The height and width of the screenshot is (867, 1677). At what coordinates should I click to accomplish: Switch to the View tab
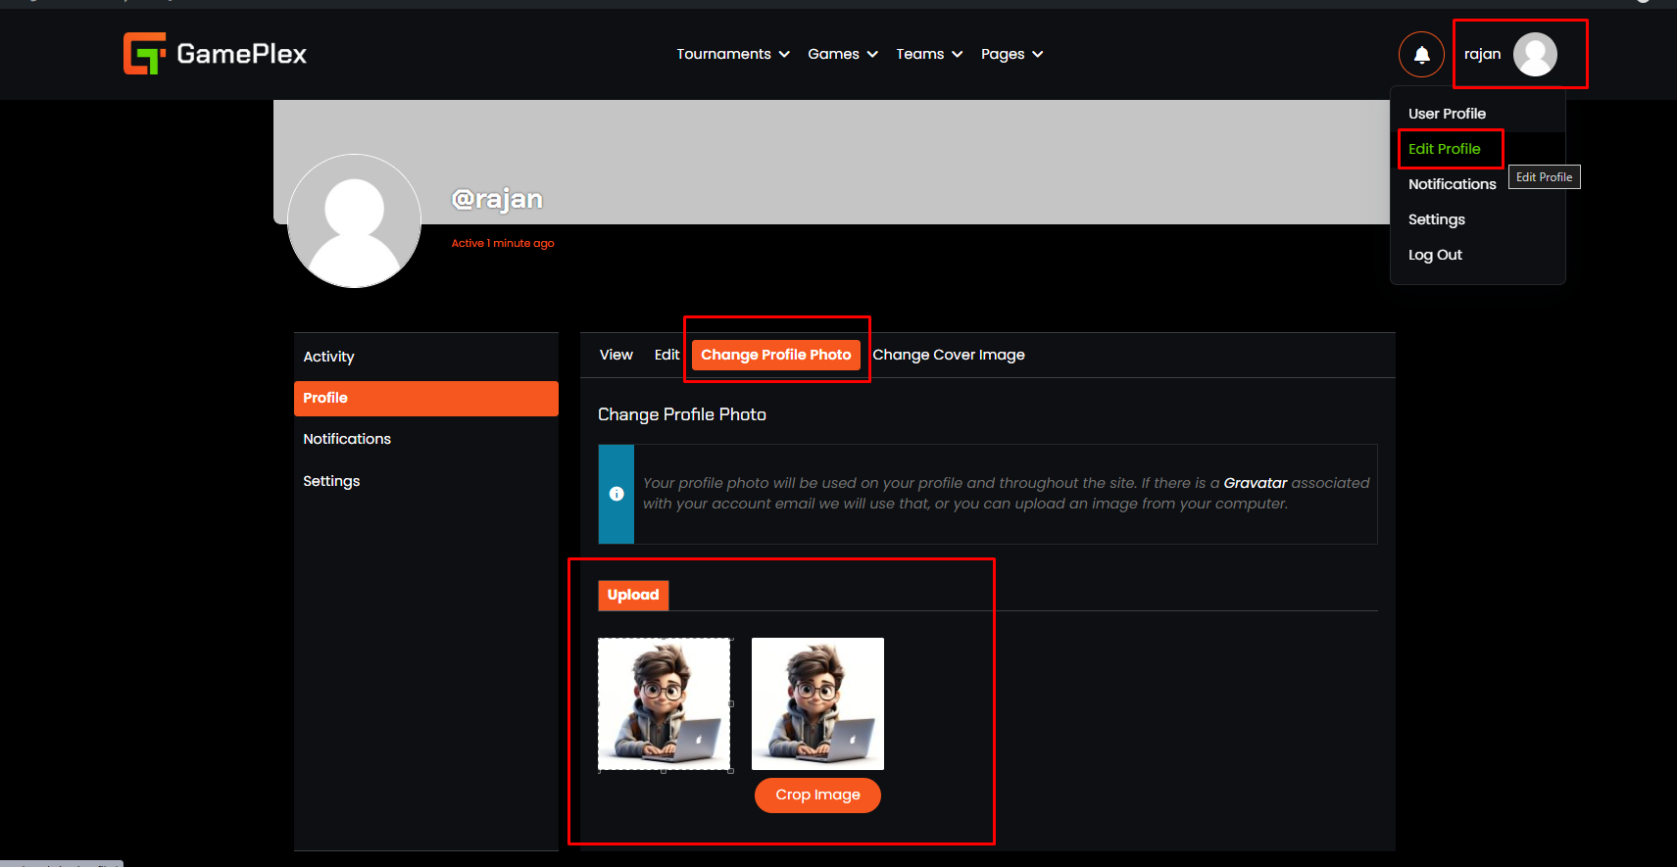616,355
